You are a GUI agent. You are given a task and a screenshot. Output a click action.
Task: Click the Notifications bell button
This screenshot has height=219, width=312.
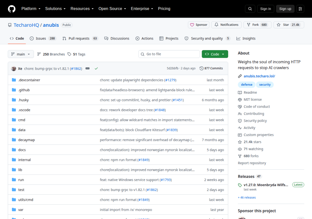[226, 25]
